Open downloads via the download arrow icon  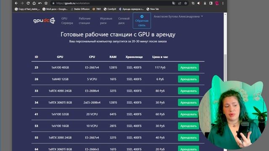tap(205, 3)
